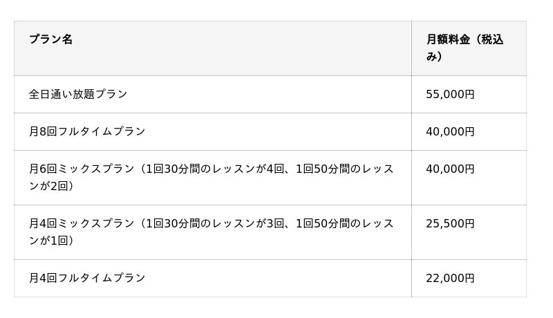The height and width of the screenshot is (318, 553).
Task: Select the 月4回フルタイムプラン plan name
Action: (87, 278)
